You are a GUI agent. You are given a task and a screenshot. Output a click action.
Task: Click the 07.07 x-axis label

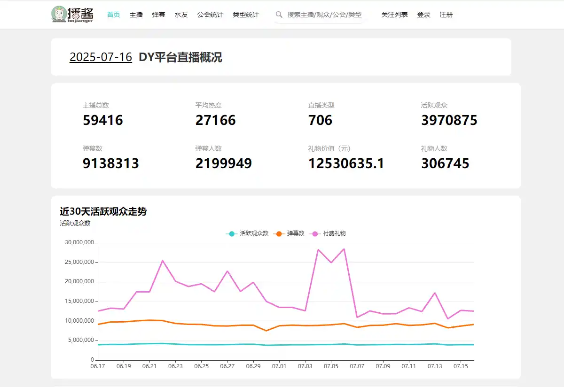[357, 366]
